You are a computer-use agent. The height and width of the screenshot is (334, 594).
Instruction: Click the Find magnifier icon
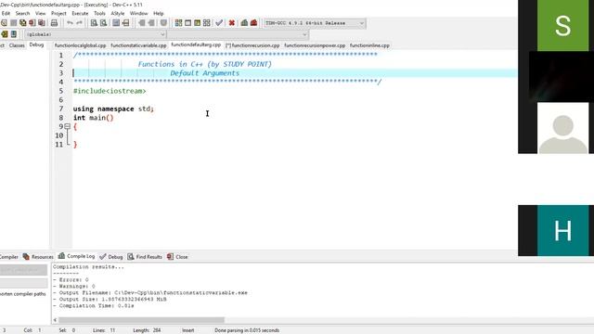click(x=94, y=23)
